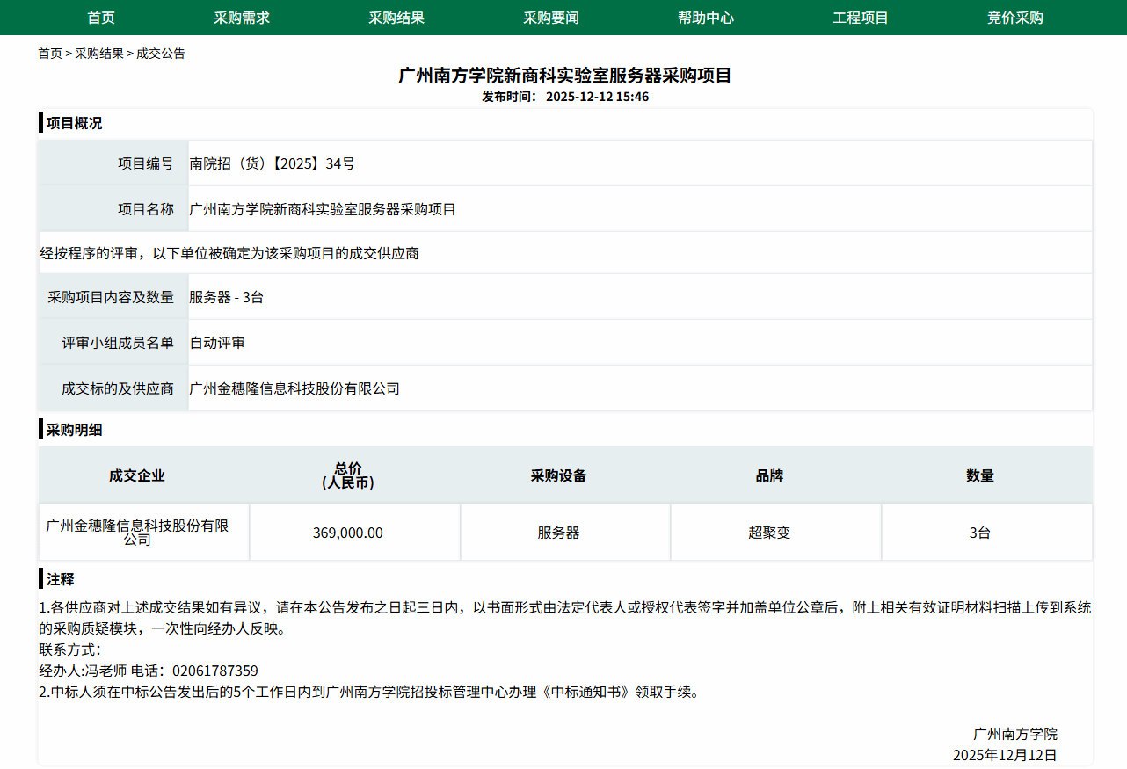Click the contact phone number 02061787359
This screenshot has width=1127, height=769.
tap(215, 671)
